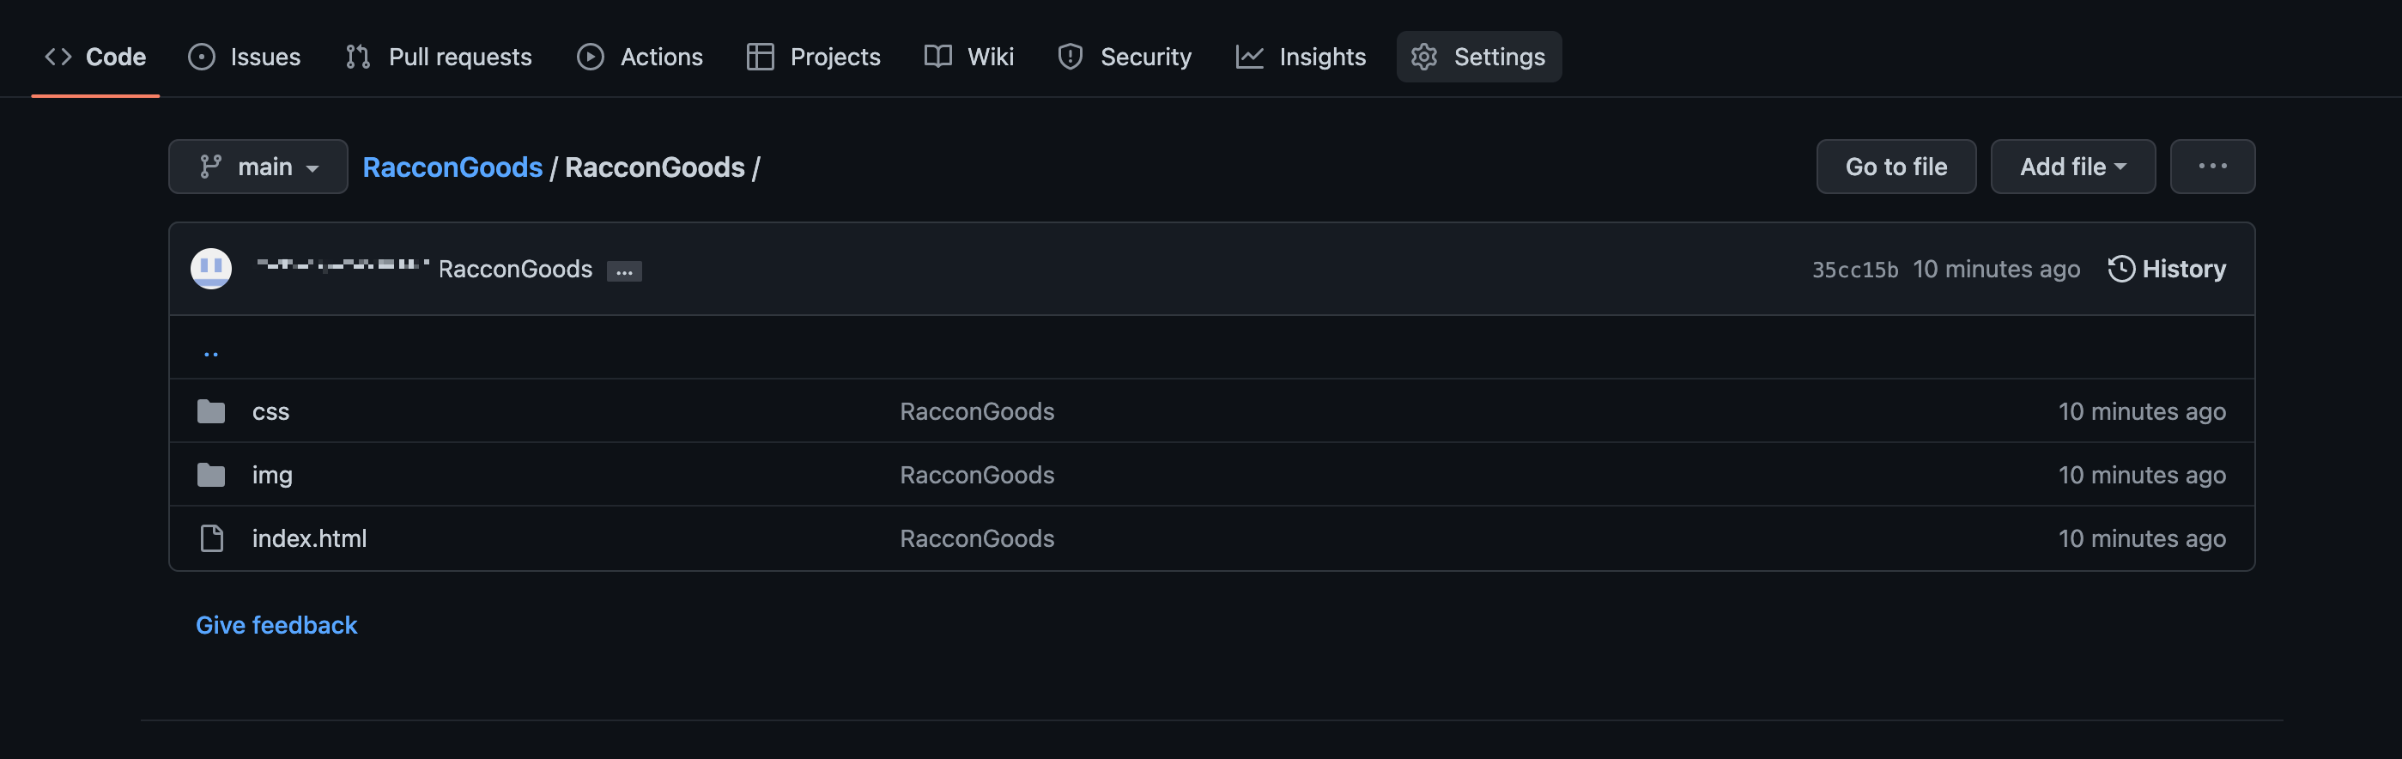Open the index.html file

point(310,538)
